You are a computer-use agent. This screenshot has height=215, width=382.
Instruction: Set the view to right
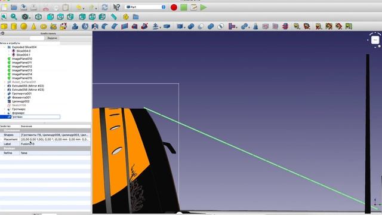point(70,17)
